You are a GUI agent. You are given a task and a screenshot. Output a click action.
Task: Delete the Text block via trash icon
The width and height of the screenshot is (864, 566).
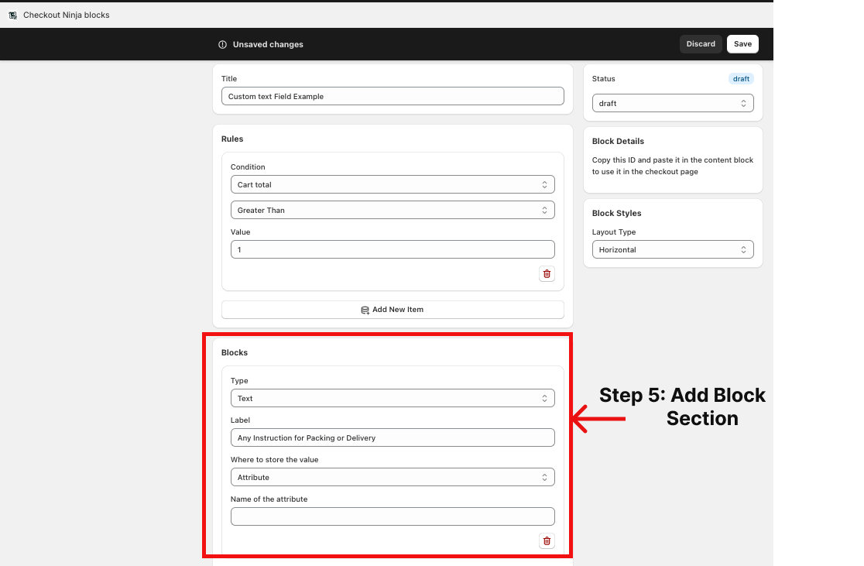click(x=547, y=540)
